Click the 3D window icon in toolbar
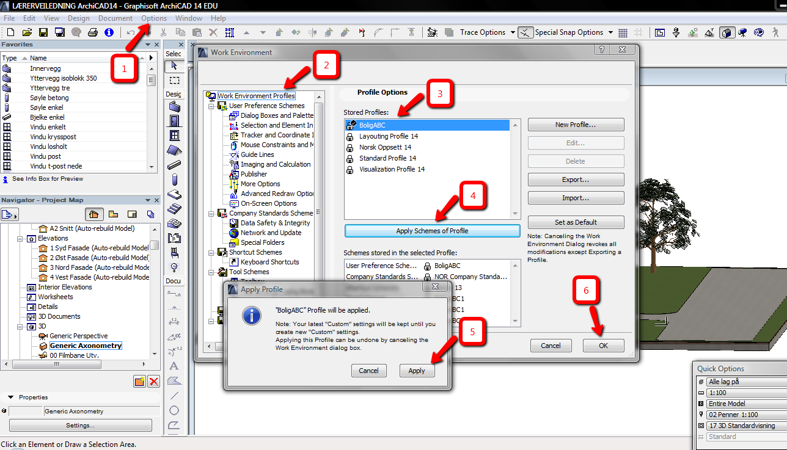787x450 pixels. pos(727,32)
